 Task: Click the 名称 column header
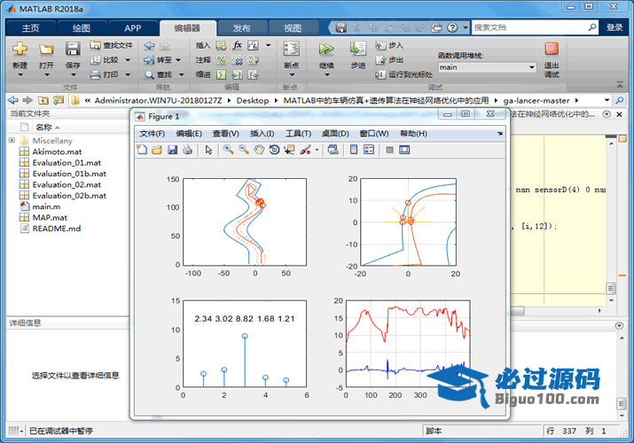coord(43,128)
